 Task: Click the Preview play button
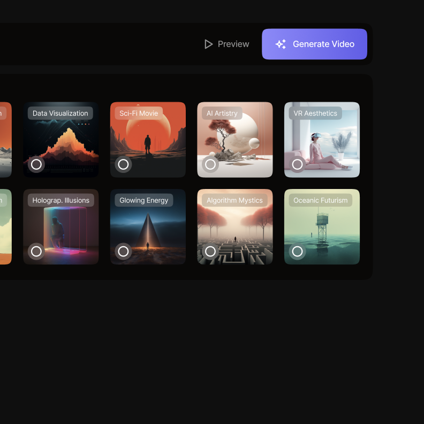[226, 44]
